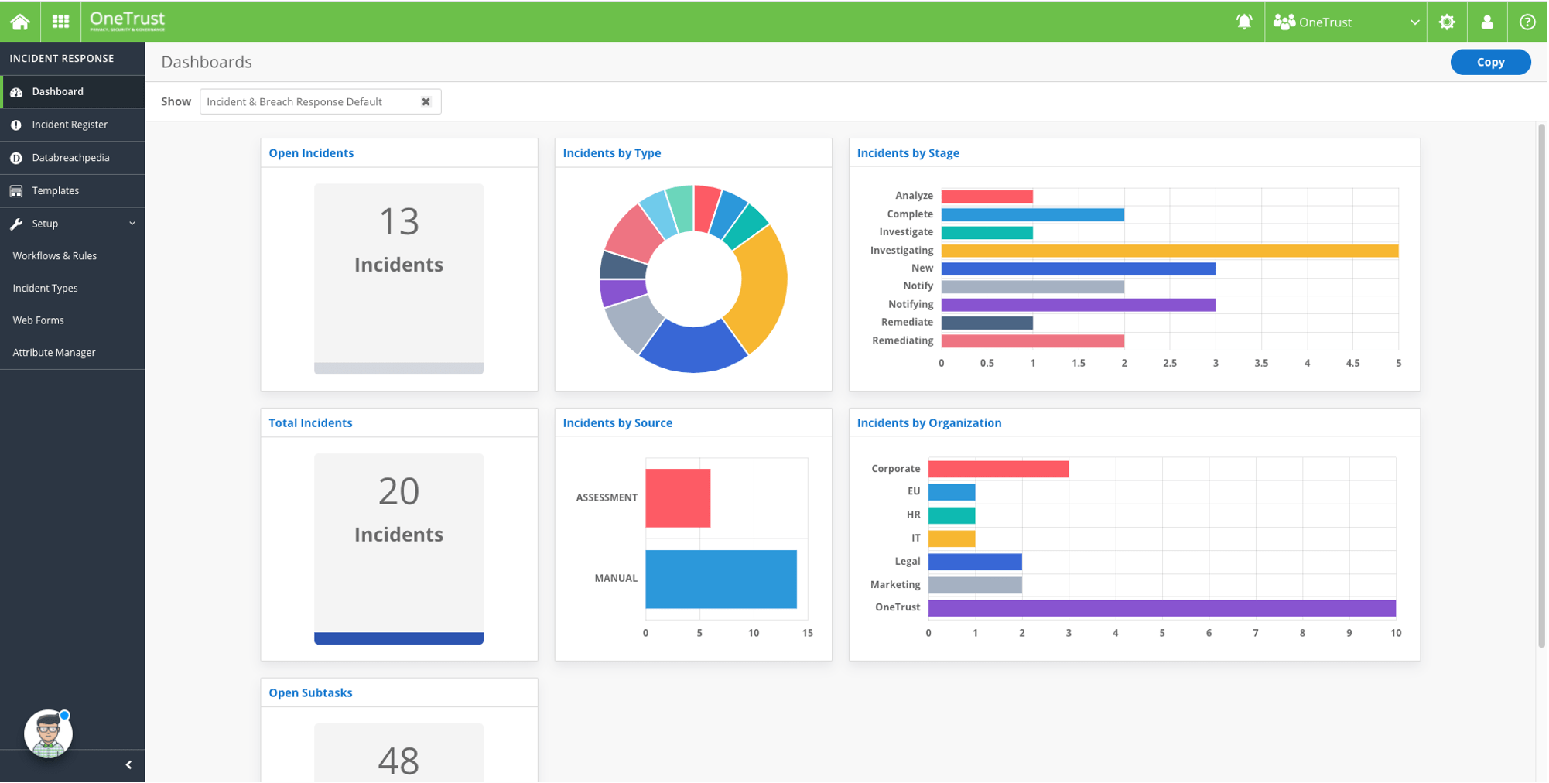Open Attribute Manager

click(x=54, y=353)
